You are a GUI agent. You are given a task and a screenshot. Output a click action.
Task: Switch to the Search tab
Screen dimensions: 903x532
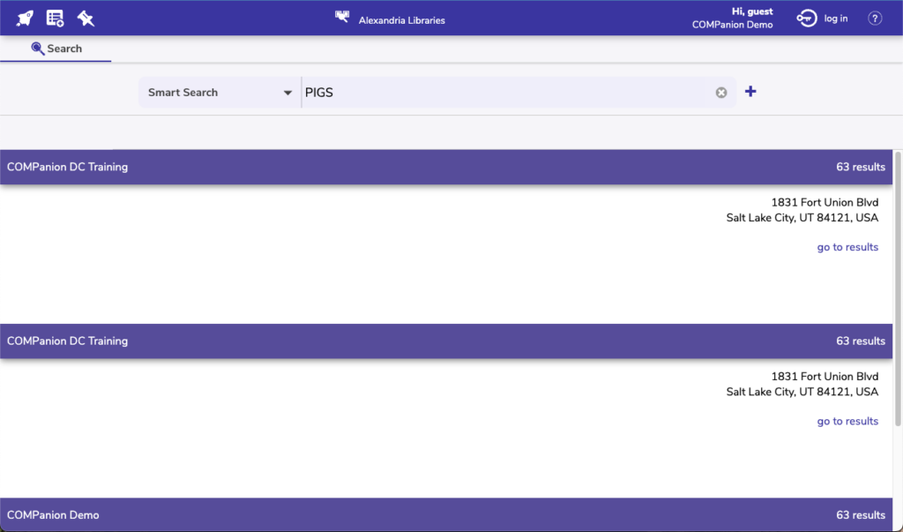tap(56, 49)
